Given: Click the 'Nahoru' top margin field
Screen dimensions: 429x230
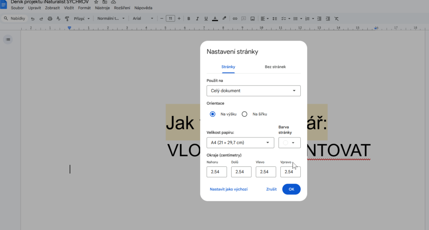Looking at the screenshot, I should click(x=217, y=172).
